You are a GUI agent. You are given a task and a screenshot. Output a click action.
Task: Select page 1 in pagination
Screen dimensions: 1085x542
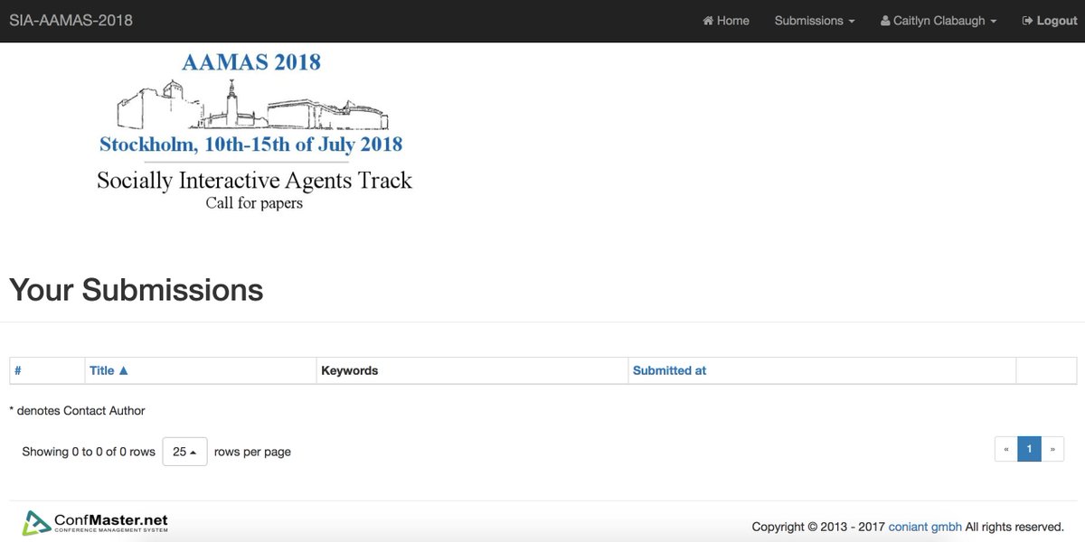pos(1029,449)
